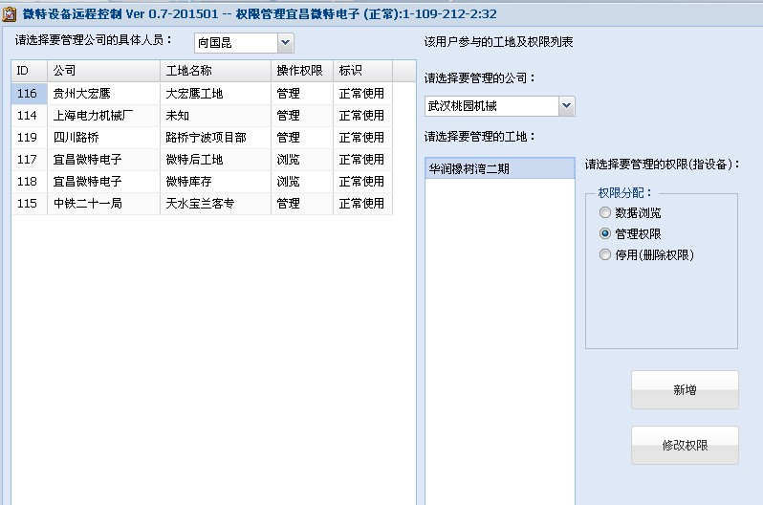Click 管理 permission in the 上海电力机械厂 row
This screenshot has height=505, width=763.
tap(302, 116)
